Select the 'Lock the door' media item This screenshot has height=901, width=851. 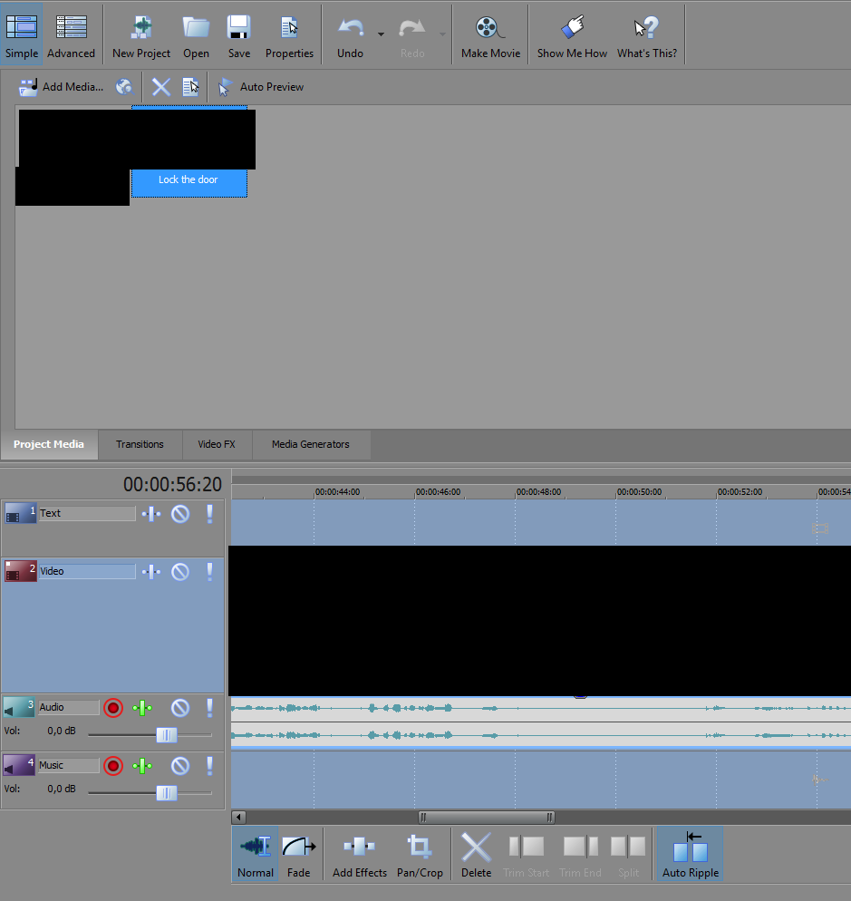[189, 180]
